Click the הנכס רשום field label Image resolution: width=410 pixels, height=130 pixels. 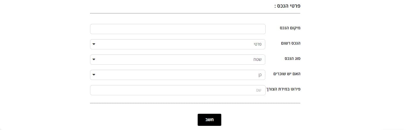click(x=289, y=43)
